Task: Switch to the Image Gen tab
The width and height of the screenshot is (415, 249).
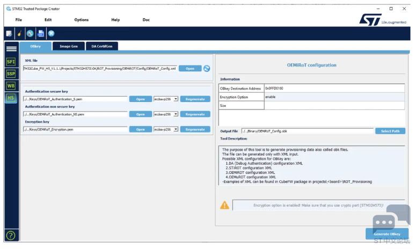Action: 69,46
